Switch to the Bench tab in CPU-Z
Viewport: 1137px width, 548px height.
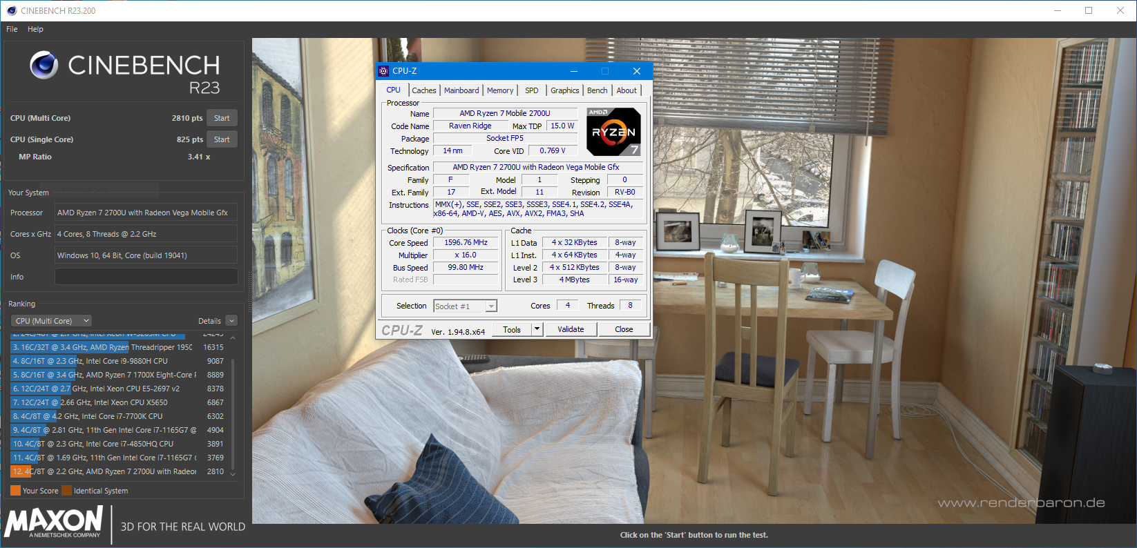pos(597,90)
